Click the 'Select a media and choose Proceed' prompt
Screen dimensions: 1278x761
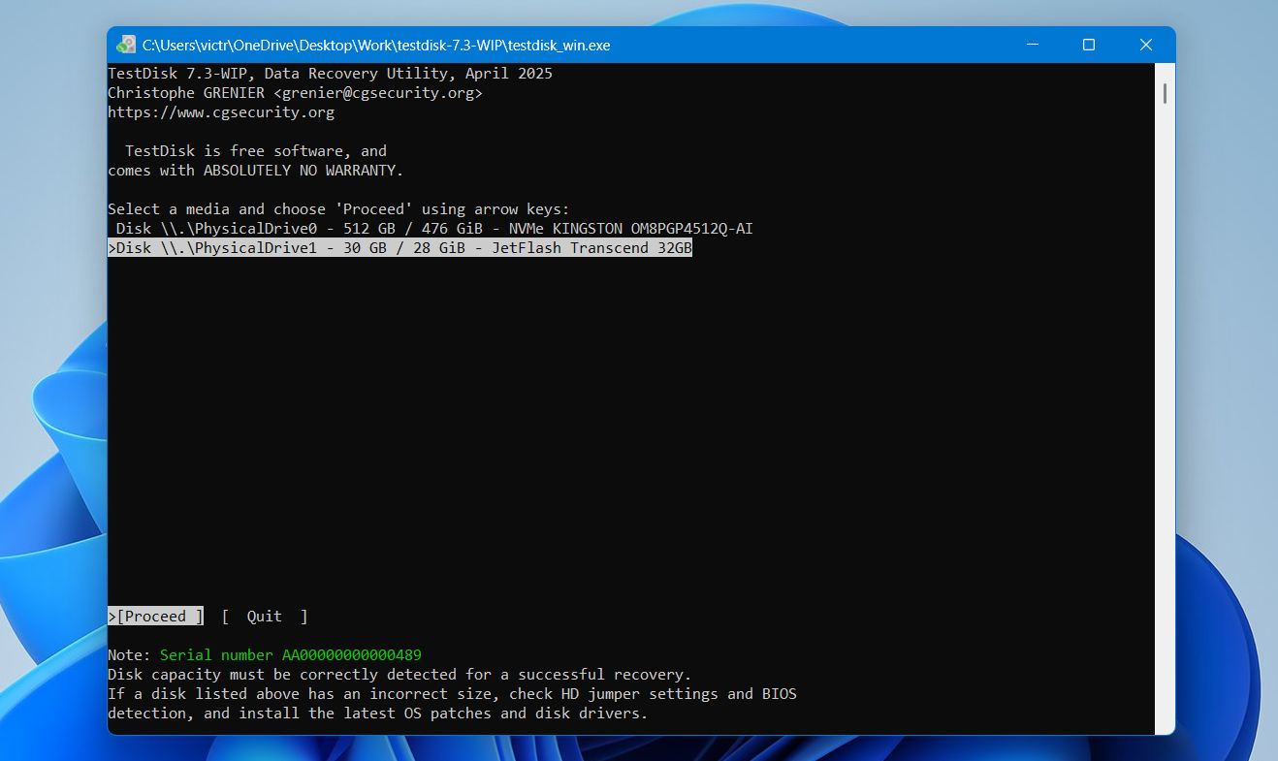[x=338, y=209]
